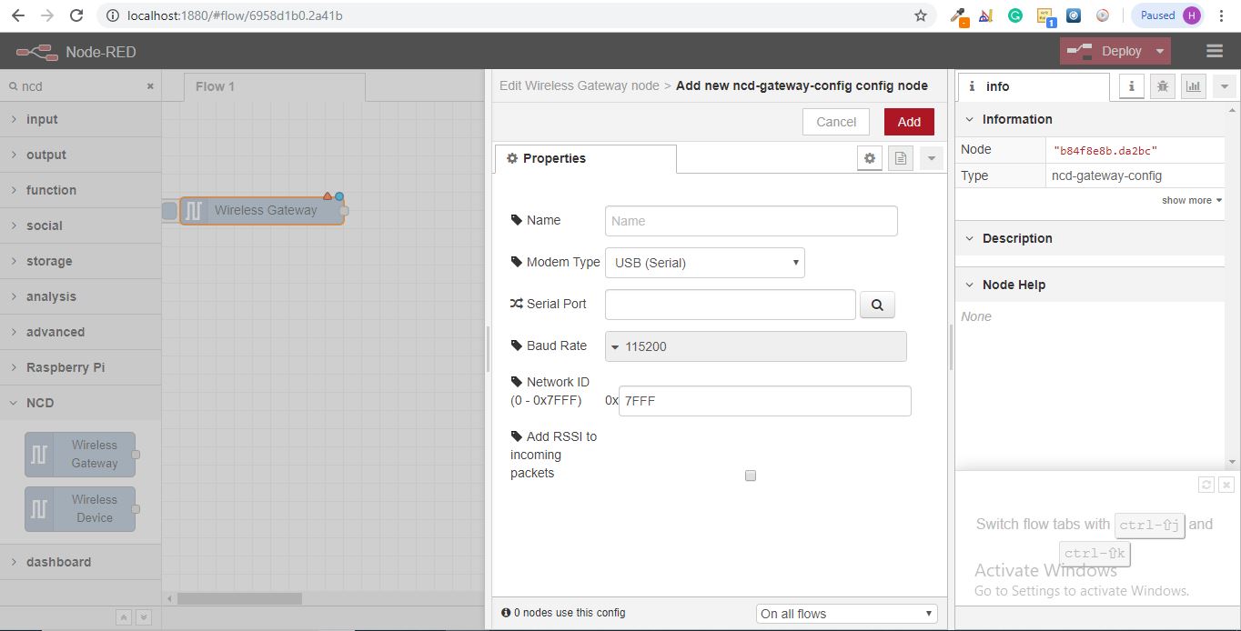Click the canvas horizontal scrollbar thumb
1241x631 pixels.
click(x=239, y=598)
